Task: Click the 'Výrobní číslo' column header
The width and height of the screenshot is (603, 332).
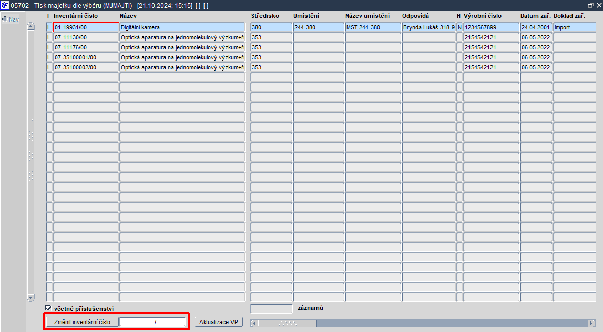Action: (483, 16)
